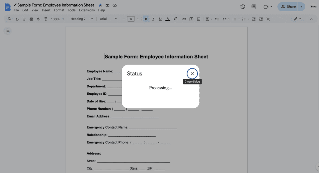Insert a link

[x=184, y=19]
